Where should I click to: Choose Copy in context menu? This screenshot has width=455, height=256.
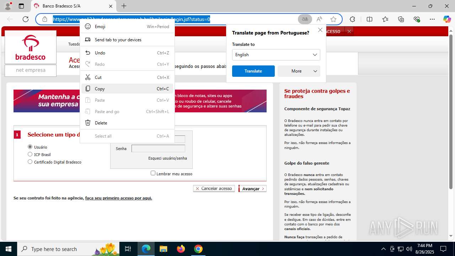pos(127,89)
